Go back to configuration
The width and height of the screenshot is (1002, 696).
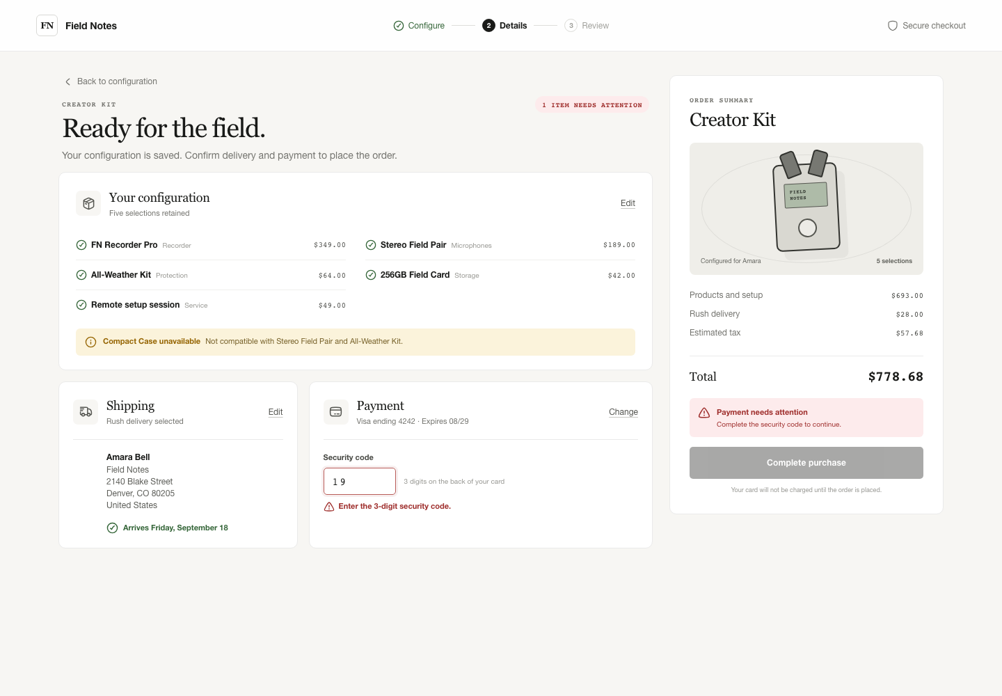tap(111, 81)
